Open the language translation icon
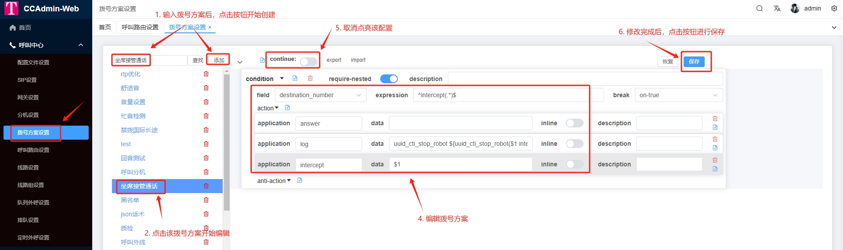 pos(777,8)
